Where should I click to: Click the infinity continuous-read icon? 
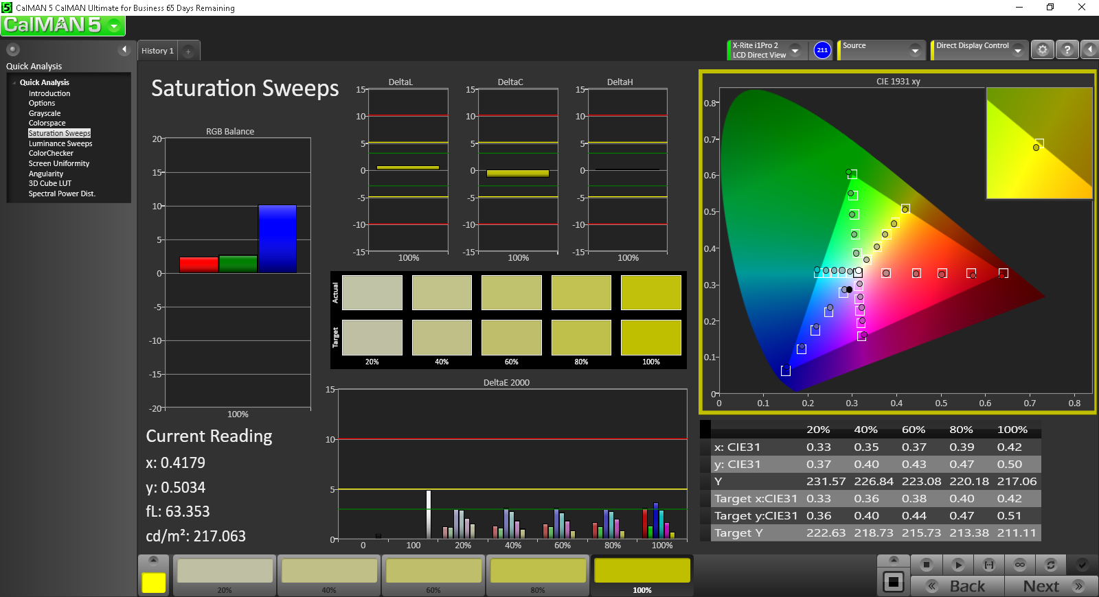(1020, 565)
